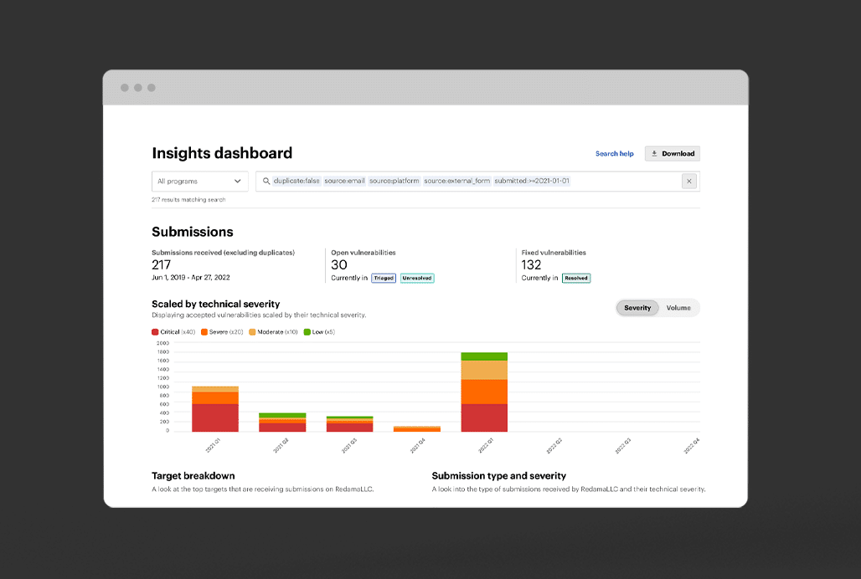The image size is (861, 579).
Task: Select the source:external_form filter token
Action: click(x=456, y=182)
